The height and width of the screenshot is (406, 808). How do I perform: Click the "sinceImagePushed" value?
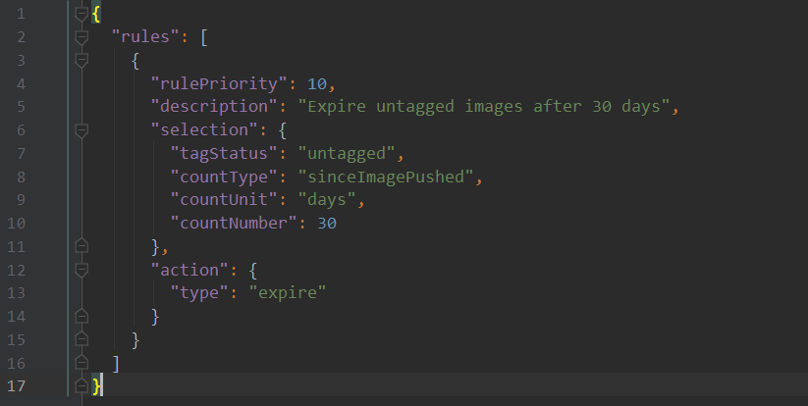[x=386, y=178]
